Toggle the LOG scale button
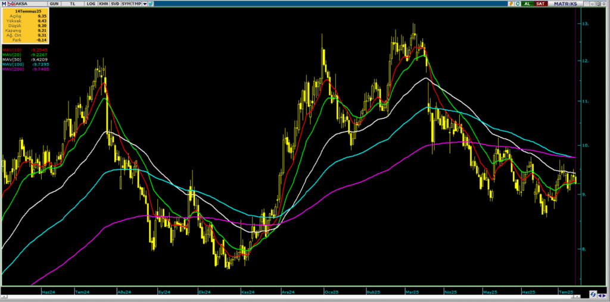The width and height of the screenshot is (610, 302). [91, 4]
